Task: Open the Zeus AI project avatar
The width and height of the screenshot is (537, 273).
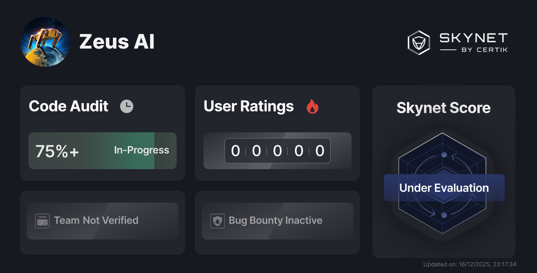Action: 45,42
